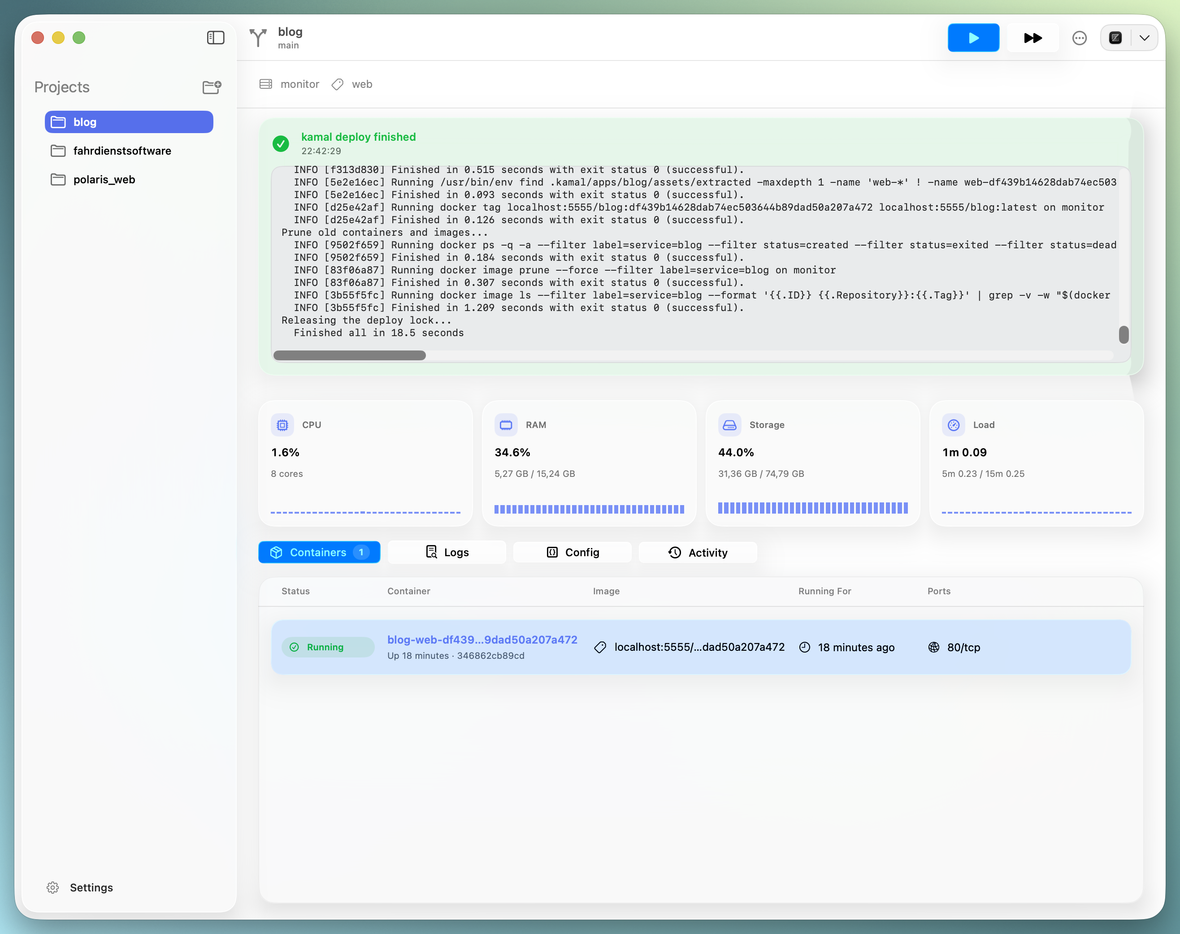Click the web role label

tap(362, 84)
